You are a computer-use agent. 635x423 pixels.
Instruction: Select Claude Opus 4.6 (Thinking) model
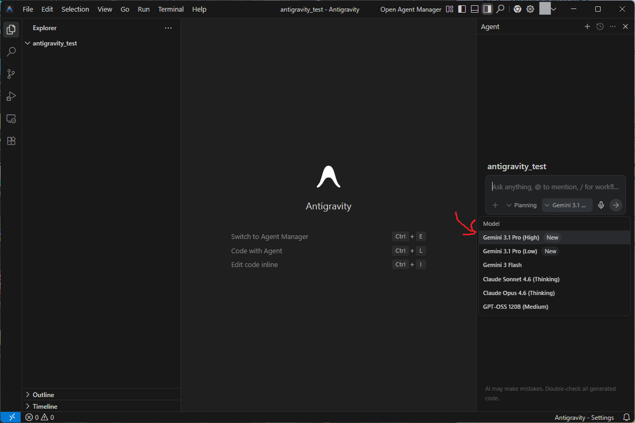tap(554, 292)
